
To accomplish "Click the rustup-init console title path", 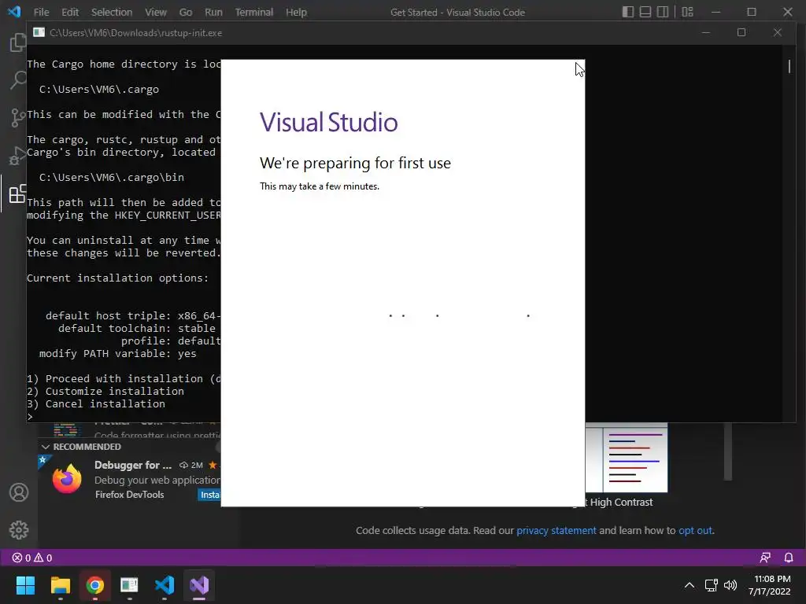I will coord(135,33).
